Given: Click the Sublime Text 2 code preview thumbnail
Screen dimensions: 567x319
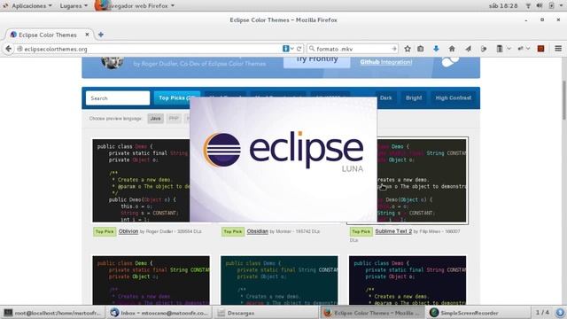Looking at the screenshot, I should click(422, 181).
